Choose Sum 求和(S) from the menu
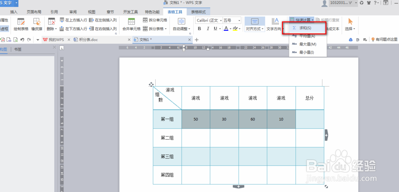 coord(308,28)
